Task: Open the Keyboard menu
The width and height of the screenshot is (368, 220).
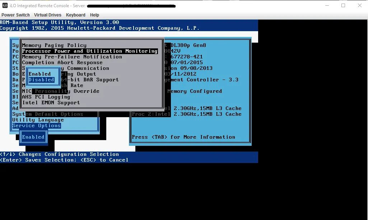Action: (x=75, y=15)
